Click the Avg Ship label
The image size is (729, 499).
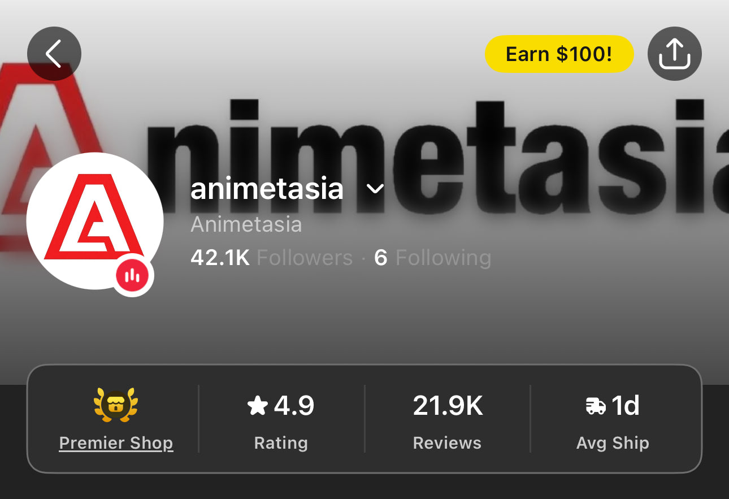click(x=613, y=443)
